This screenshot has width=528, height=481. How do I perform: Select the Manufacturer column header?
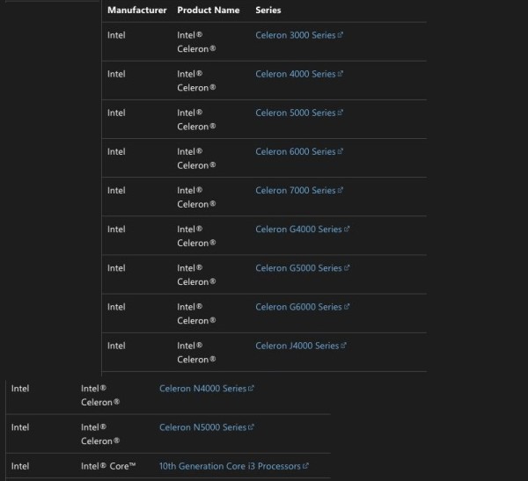[x=137, y=10]
